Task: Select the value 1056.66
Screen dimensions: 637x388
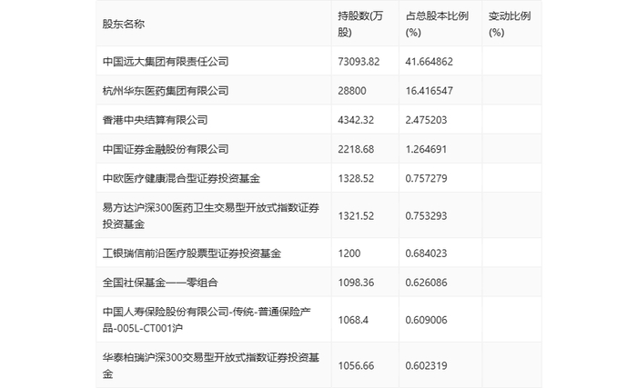Action: [356, 365]
